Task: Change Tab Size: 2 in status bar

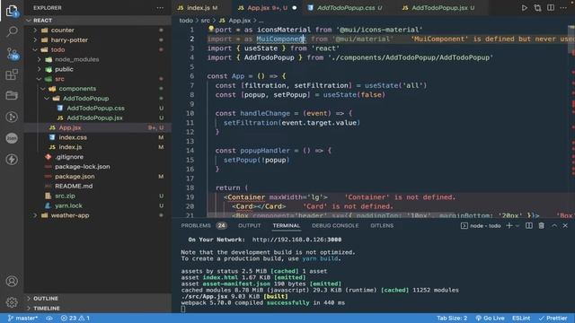Action: coord(452,319)
